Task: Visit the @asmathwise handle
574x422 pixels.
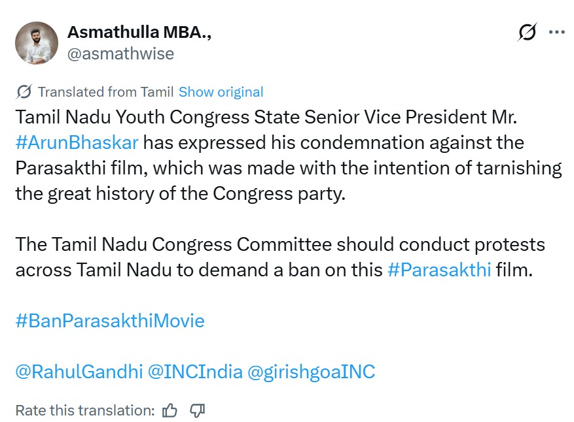Action: (120, 54)
